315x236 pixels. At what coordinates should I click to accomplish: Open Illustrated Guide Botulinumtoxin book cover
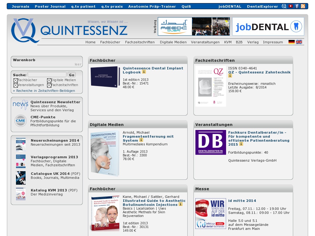105,213
